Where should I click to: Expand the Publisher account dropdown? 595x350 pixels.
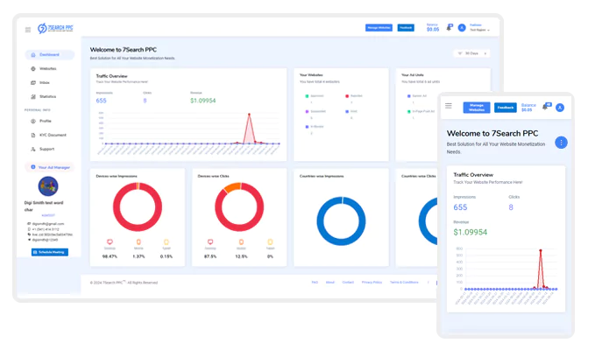click(x=479, y=28)
